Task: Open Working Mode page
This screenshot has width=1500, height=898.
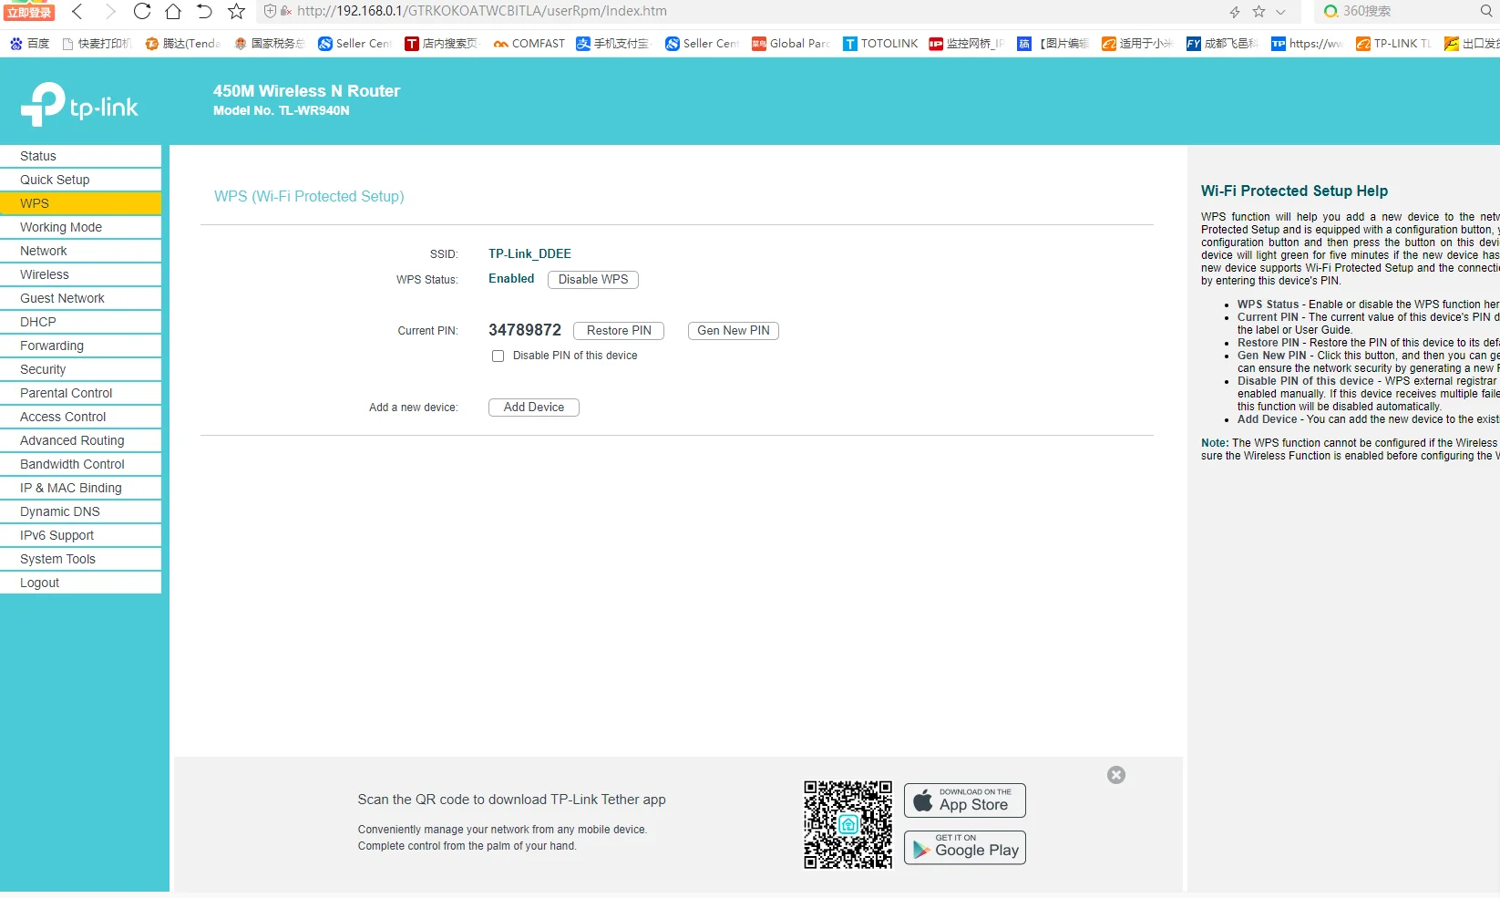Action: point(80,227)
